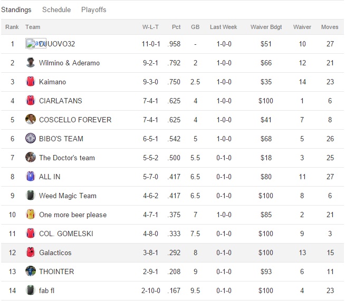Open the DJUOVO32 team page link
This screenshot has width=345, height=301.
pyautogui.click(x=58, y=44)
